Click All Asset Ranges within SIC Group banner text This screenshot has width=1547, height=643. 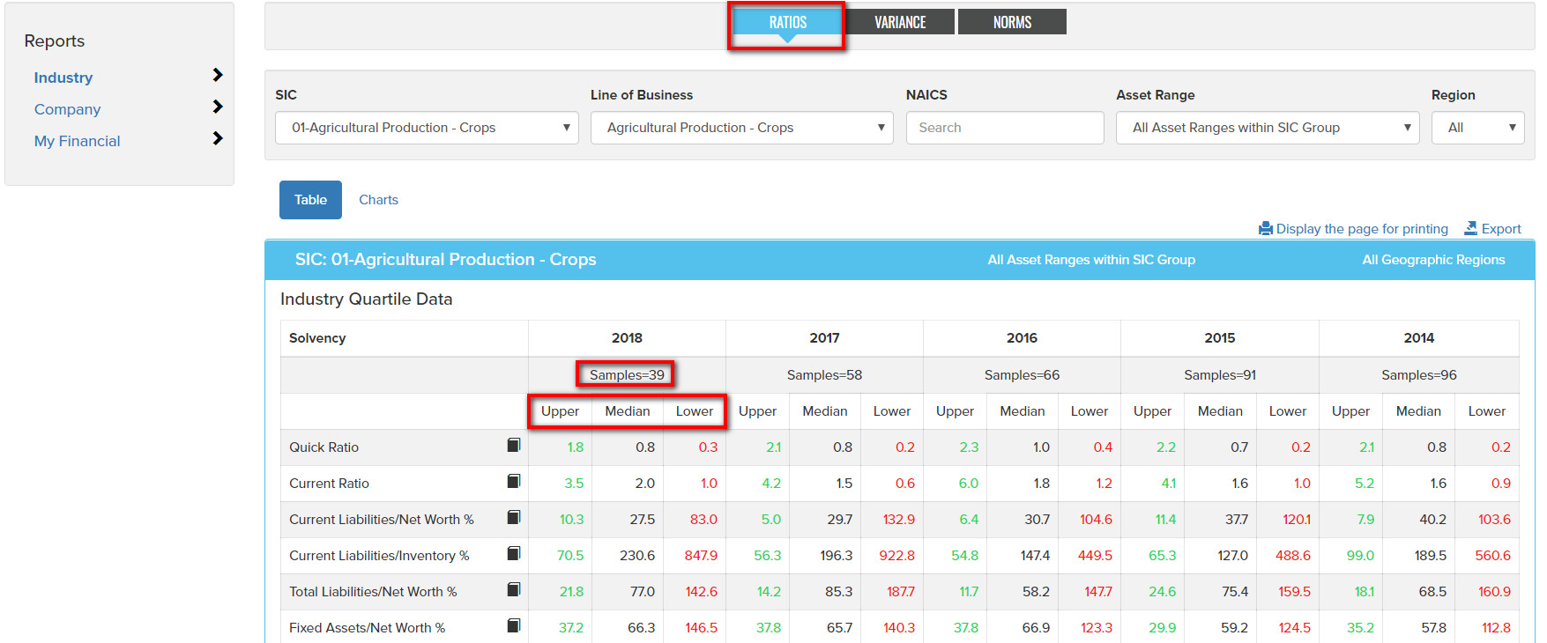coord(1091,260)
